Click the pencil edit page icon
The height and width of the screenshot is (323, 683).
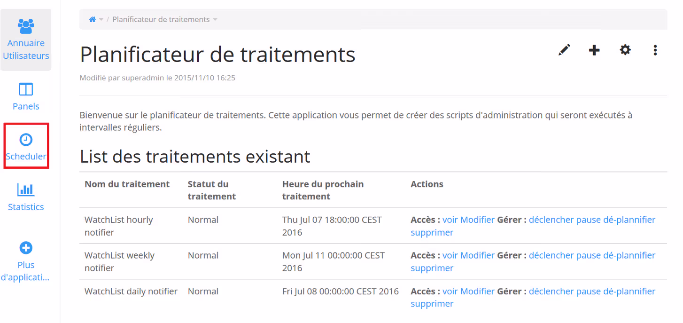tap(564, 50)
